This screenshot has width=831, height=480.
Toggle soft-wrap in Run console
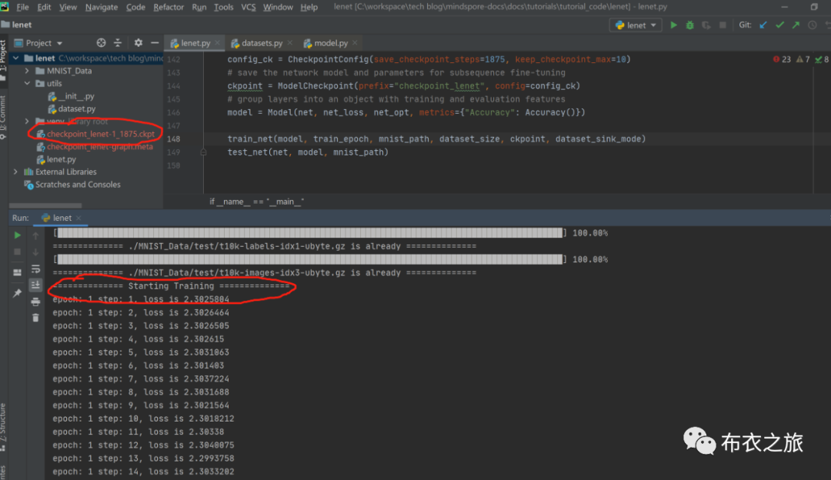(x=35, y=269)
